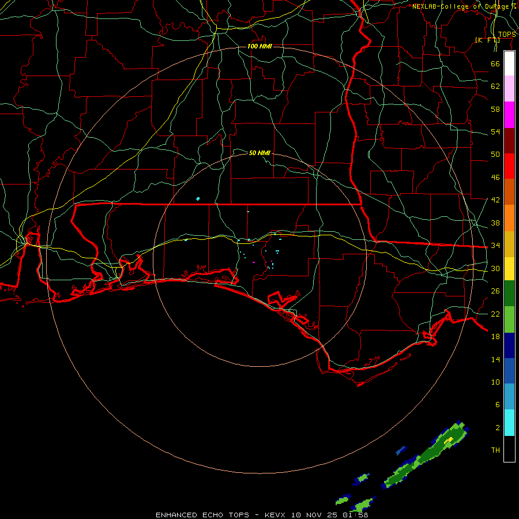Click legend value "18"
519x519 pixels.
pos(495,337)
